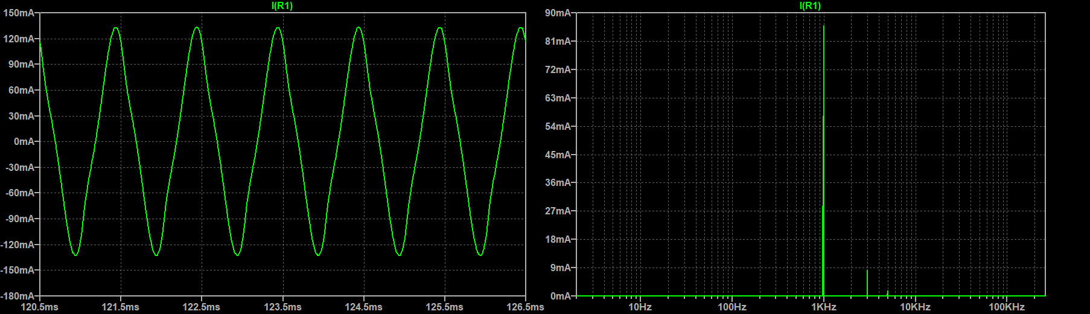Click the 122.5ms time axis label

coord(202,307)
